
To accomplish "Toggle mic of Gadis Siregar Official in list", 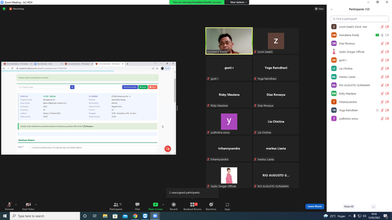I will (382, 52).
